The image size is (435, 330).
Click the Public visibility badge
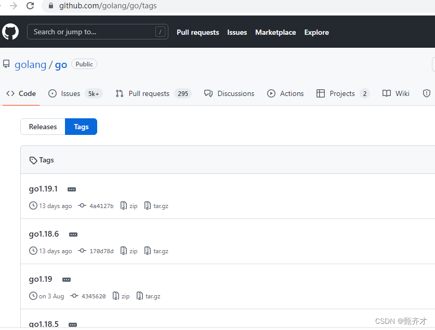[x=84, y=64]
